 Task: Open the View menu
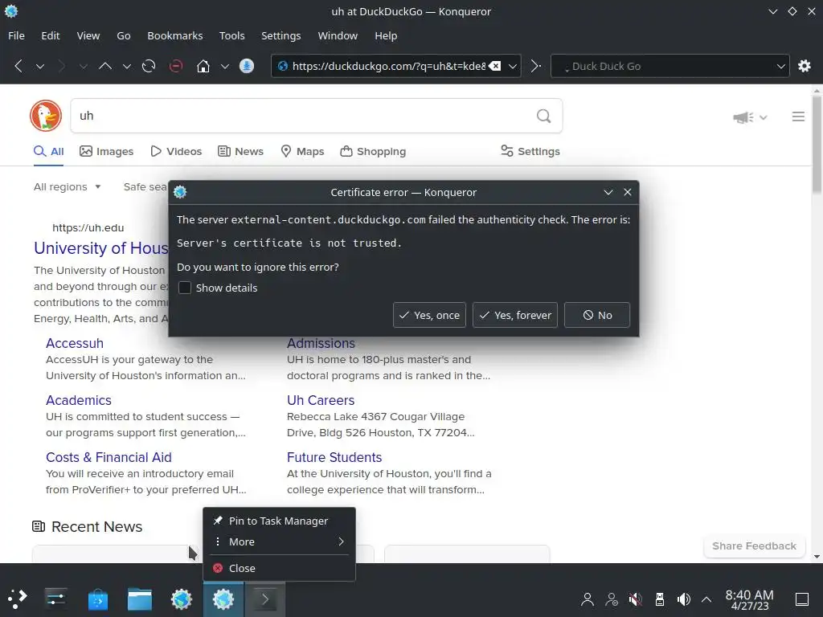[88, 35]
